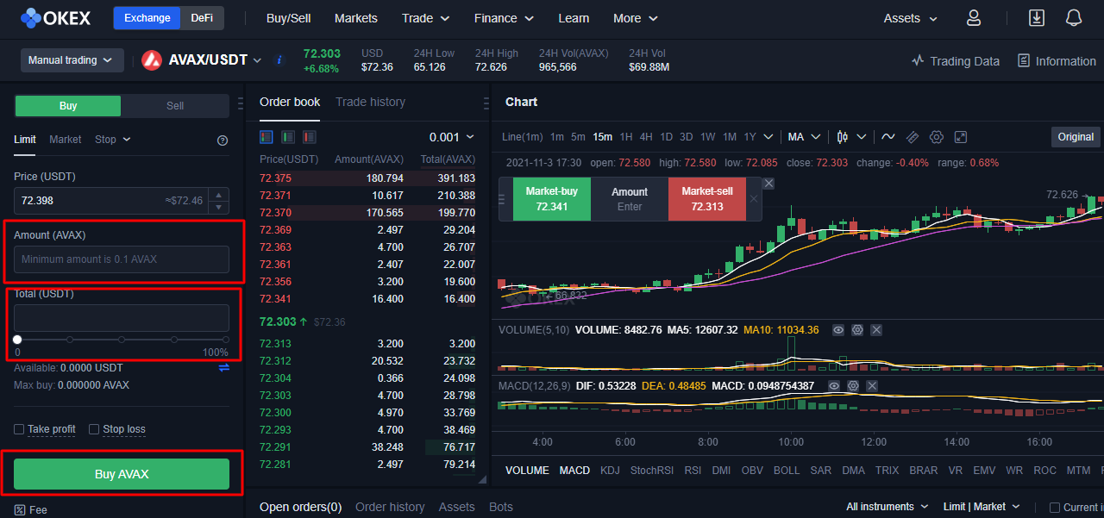1104x518 pixels.
Task: Tick the Current instrument checkbox in orders panel
Action: click(1054, 508)
